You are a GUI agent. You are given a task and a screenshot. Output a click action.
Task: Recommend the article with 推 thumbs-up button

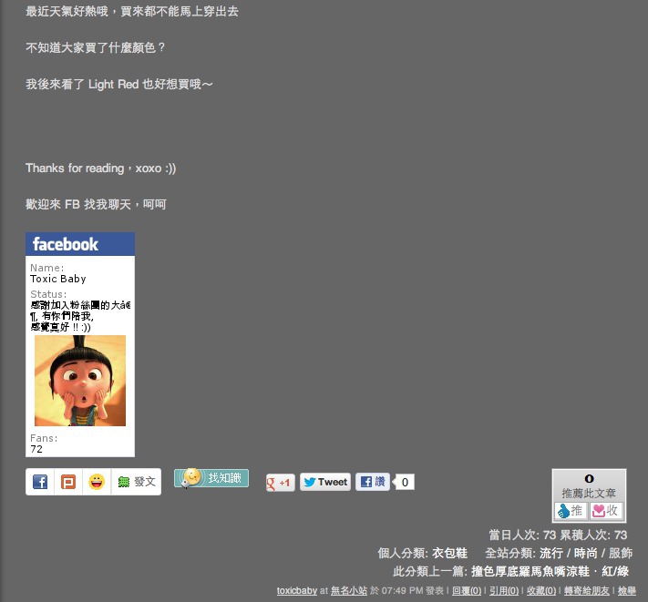(571, 511)
